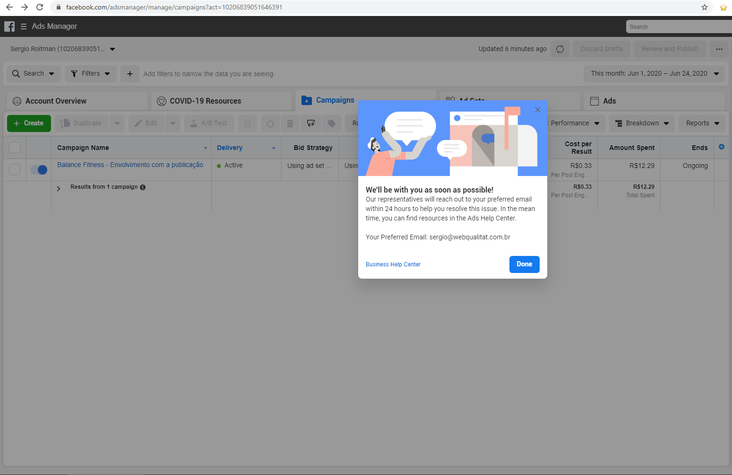The width and height of the screenshot is (732, 475).
Task: Expand the Results from 1 campaign row
Action: pyautogui.click(x=59, y=188)
